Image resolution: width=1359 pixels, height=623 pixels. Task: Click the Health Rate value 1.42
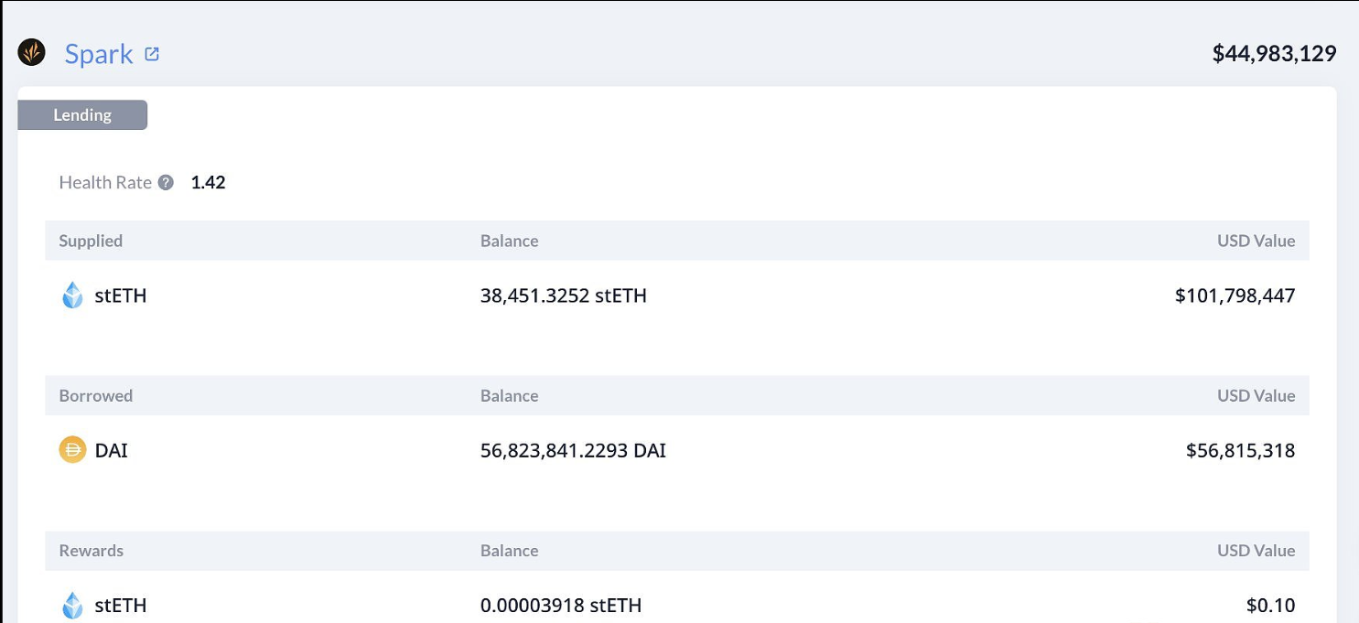coord(209,182)
